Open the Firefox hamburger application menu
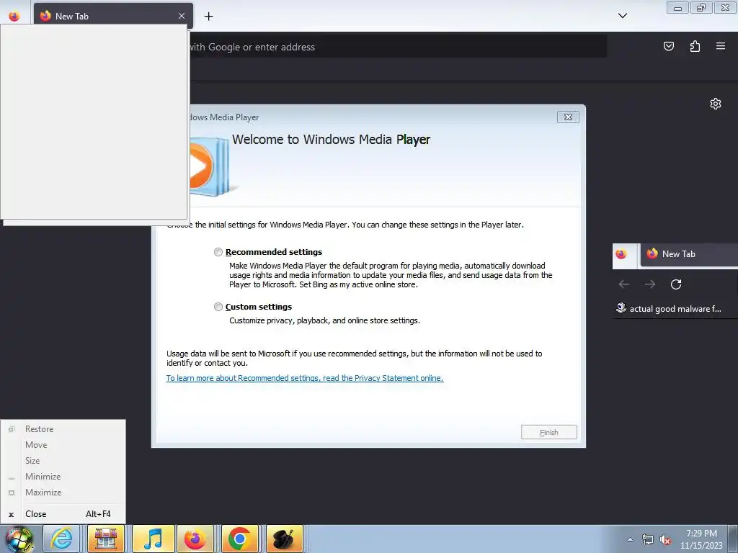The width and height of the screenshot is (738, 553). 721,46
